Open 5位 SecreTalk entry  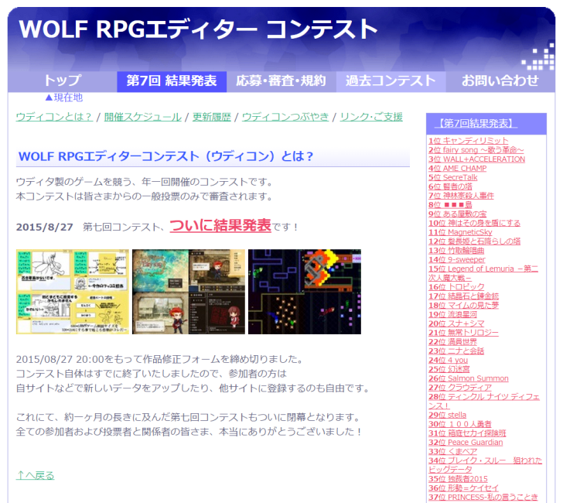[452, 177]
